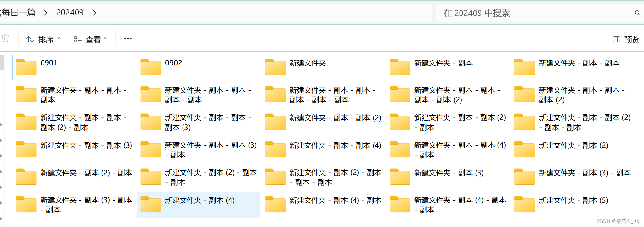Image resolution: width=644 pixels, height=227 pixels.
Task: Click the search magnifier icon
Action: click(x=637, y=13)
